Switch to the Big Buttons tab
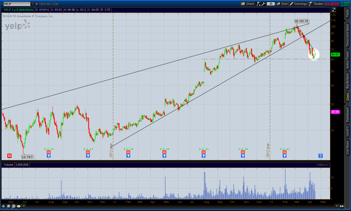The image size is (351, 211). [348, 81]
